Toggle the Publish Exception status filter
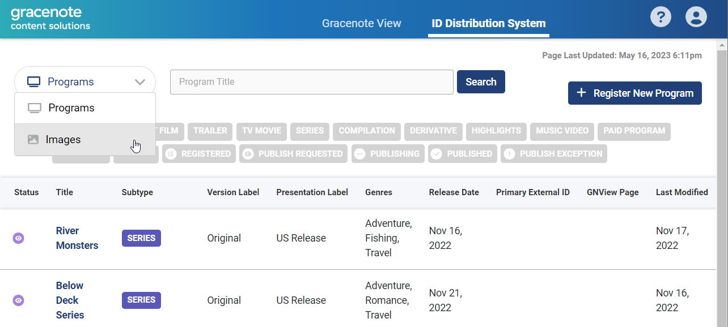The width and height of the screenshot is (728, 327). (553, 154)
